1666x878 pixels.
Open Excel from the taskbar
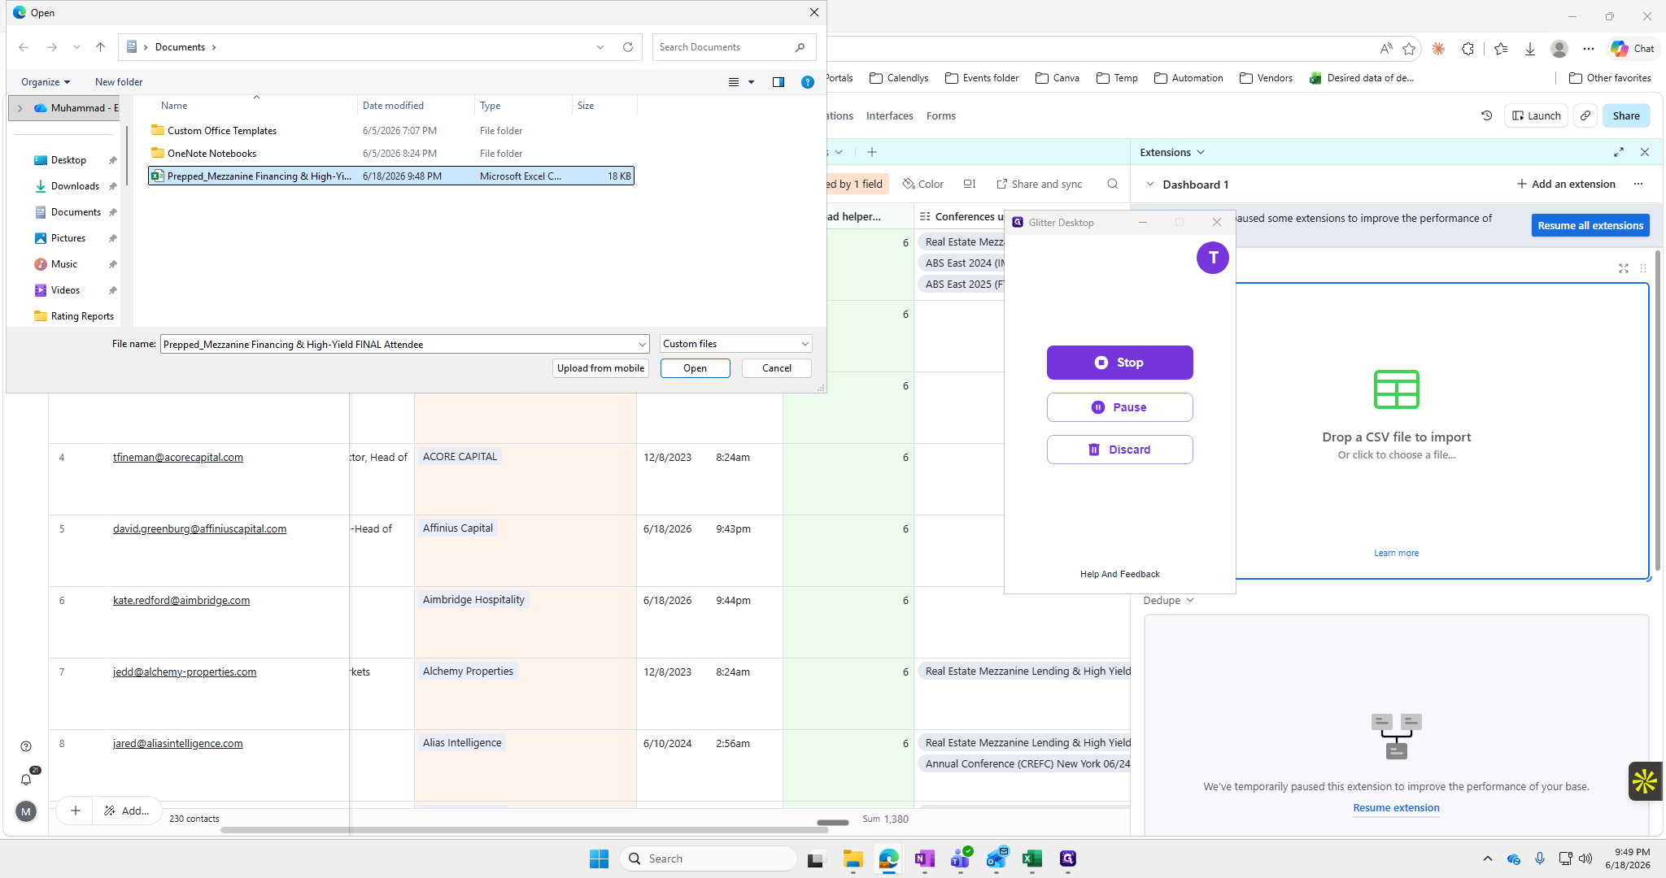tap(1032, 858)
